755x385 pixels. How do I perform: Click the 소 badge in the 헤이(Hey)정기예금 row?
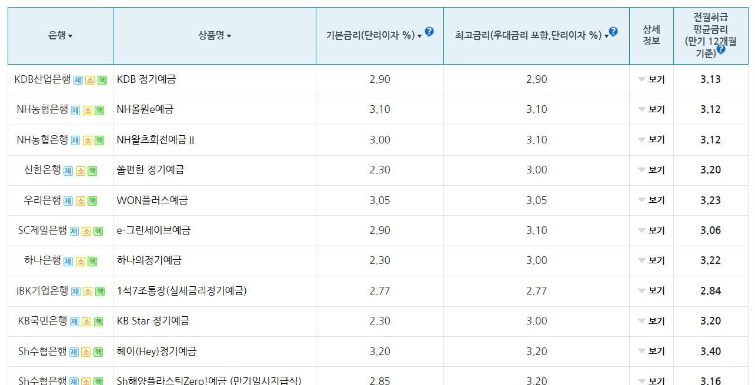click(86, 352)
